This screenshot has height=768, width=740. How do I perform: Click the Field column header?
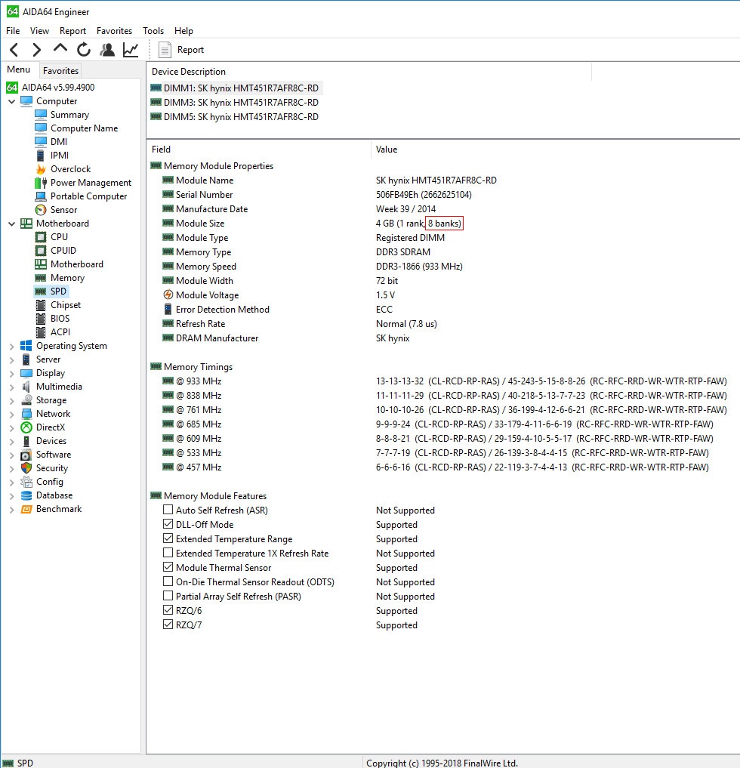pos(258,150)
